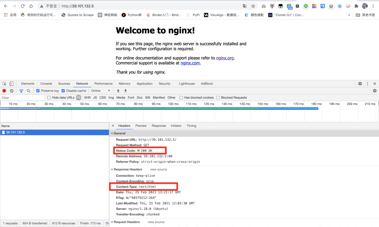Clear the network log
379x227 pixels.
coord(12,91)
